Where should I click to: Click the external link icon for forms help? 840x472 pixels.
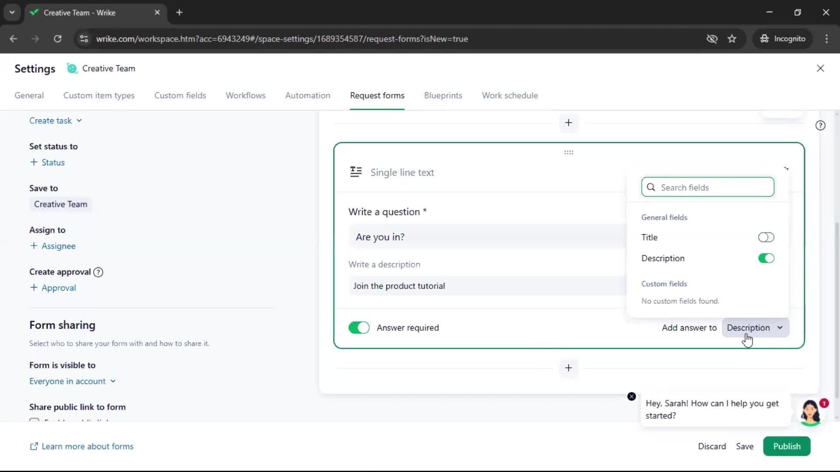click(34, 446)
